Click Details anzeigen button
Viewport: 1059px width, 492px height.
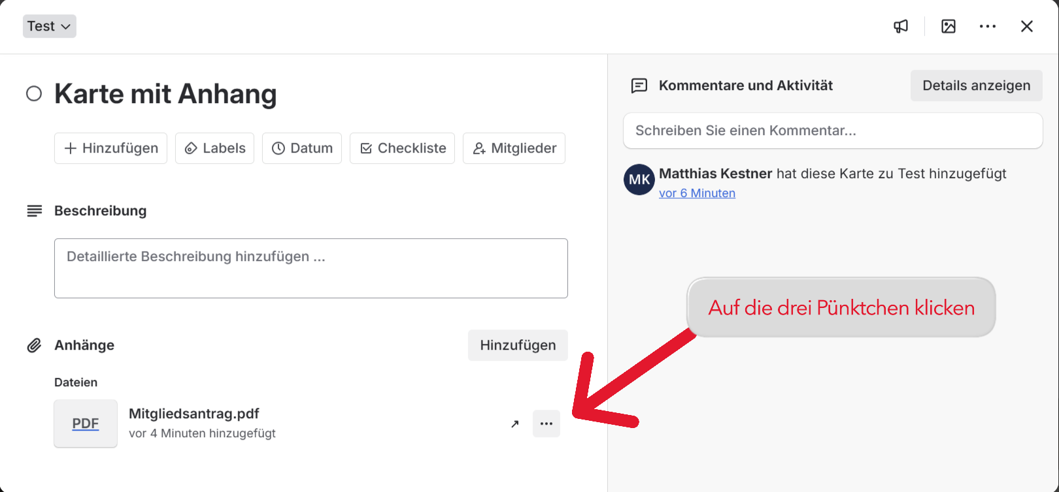[976, 85]
